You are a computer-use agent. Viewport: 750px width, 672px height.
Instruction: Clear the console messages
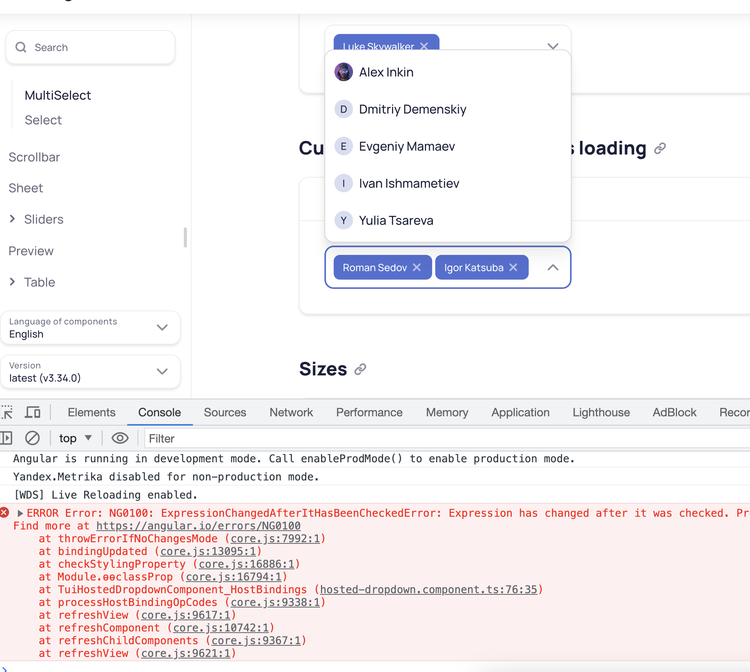click(32, 438)
